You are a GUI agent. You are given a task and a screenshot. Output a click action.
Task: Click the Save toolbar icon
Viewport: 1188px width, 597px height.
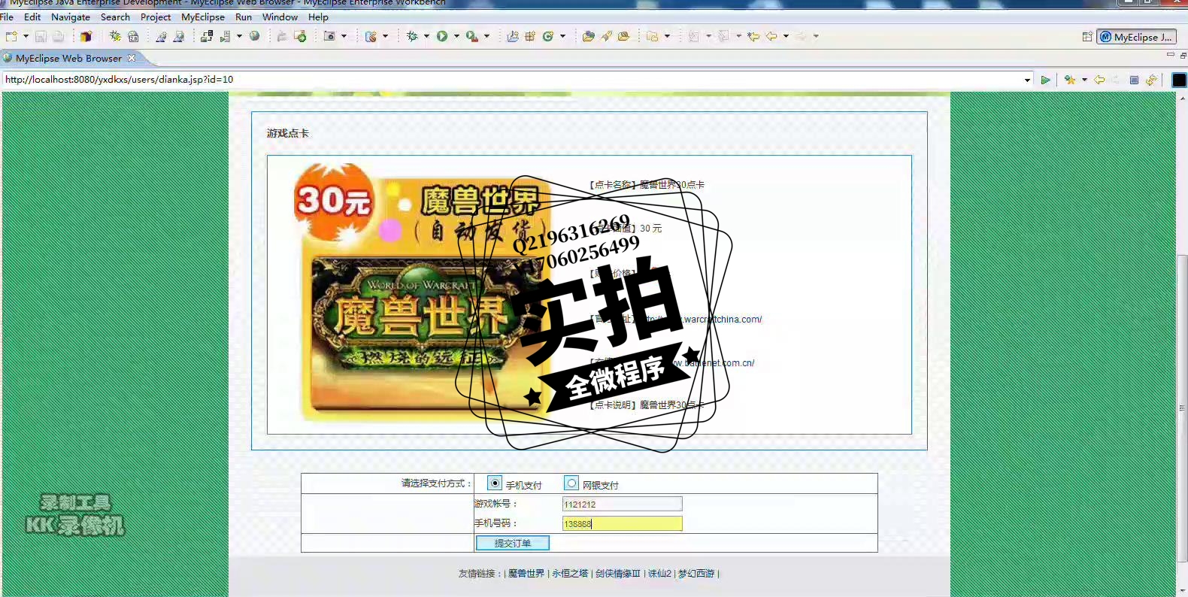[x=41, y=36]
